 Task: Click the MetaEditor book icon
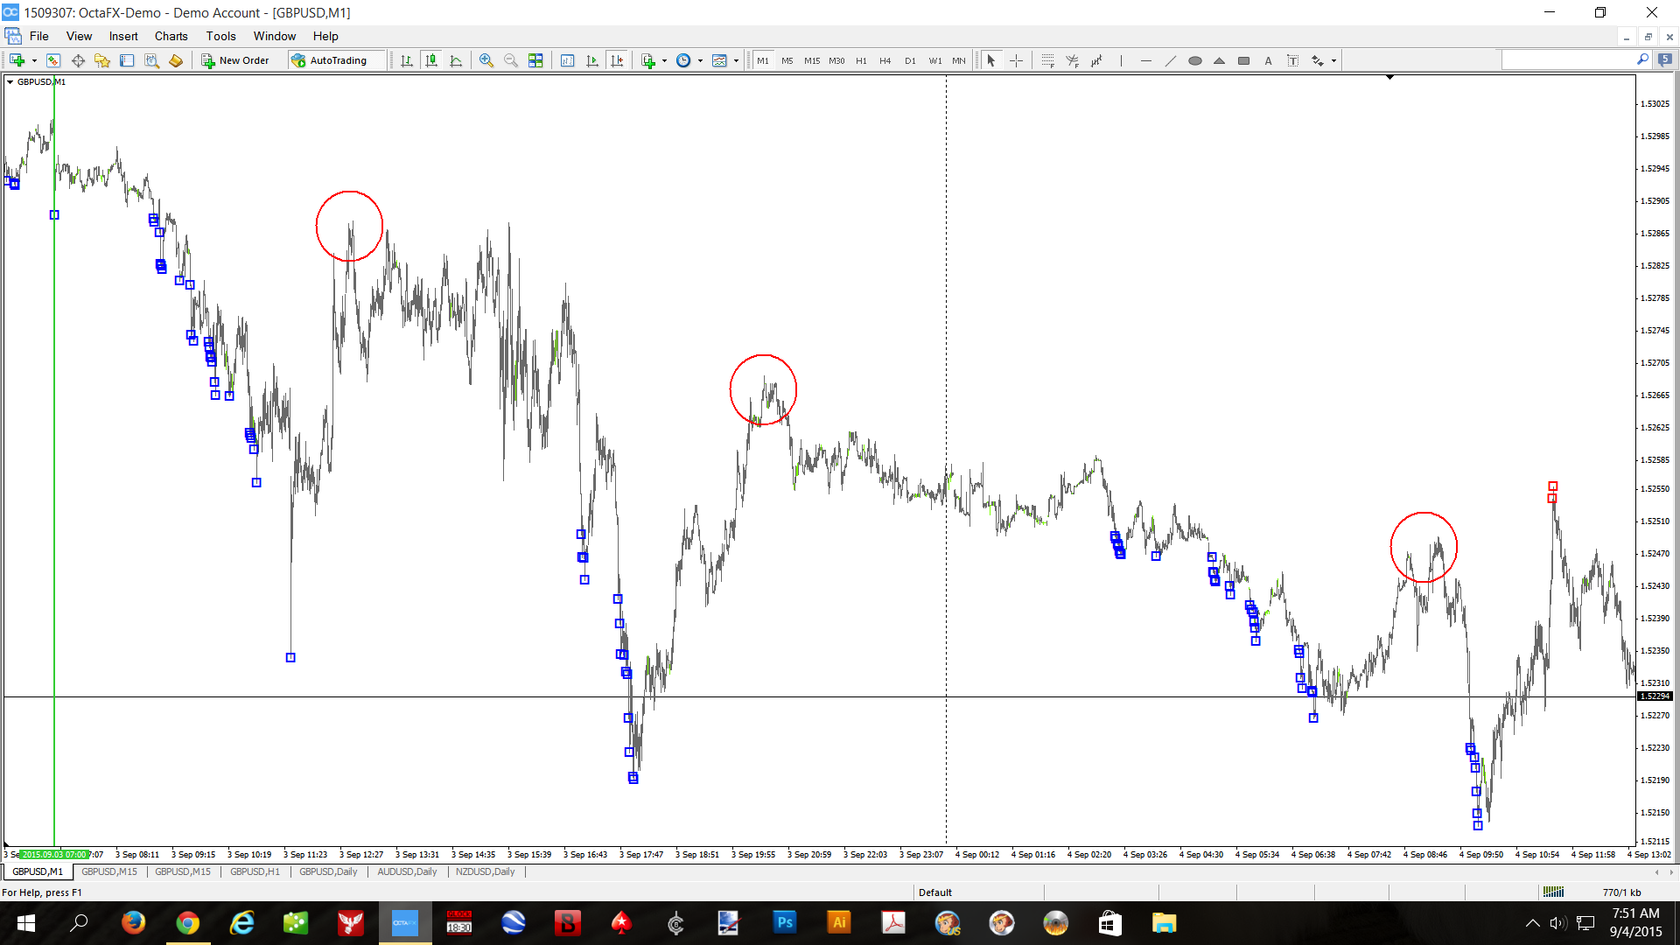(176, 60)
